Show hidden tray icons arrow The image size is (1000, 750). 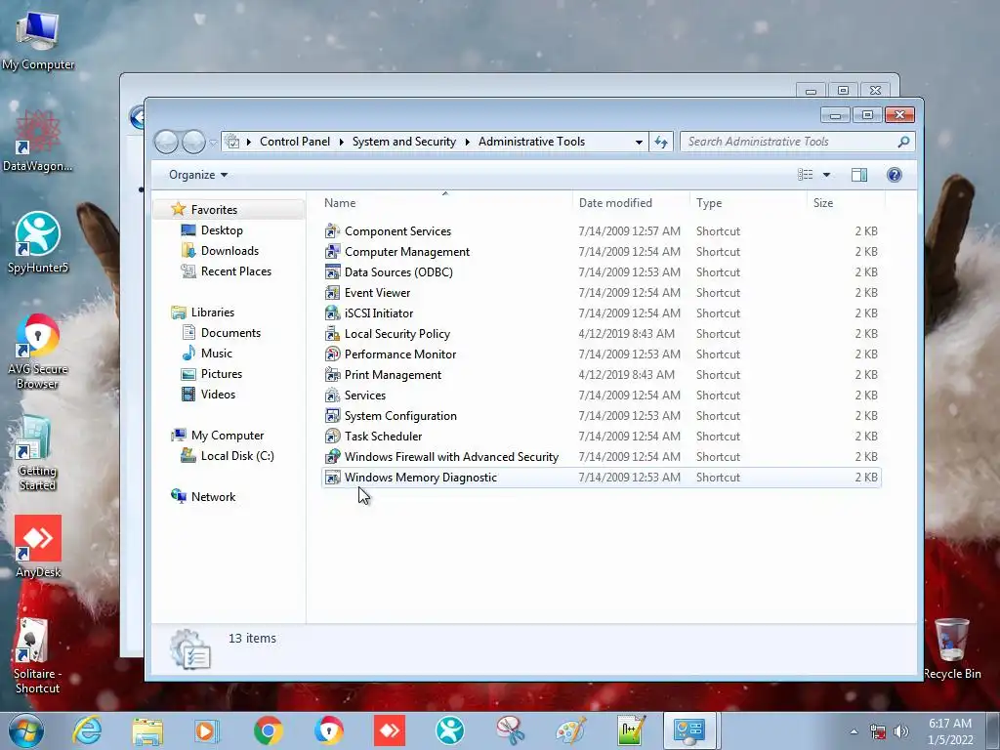tap(854, 731)
